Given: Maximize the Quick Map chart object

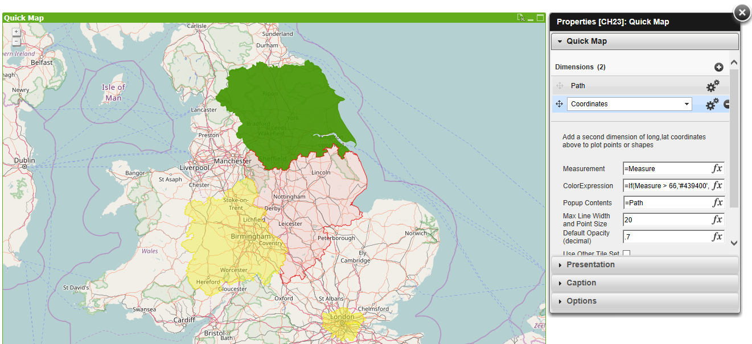Looking at the screenshot, I should tap(540, 18).
